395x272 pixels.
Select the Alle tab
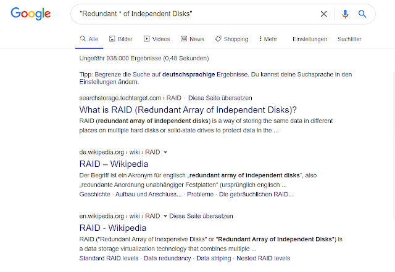pos(89,39)
